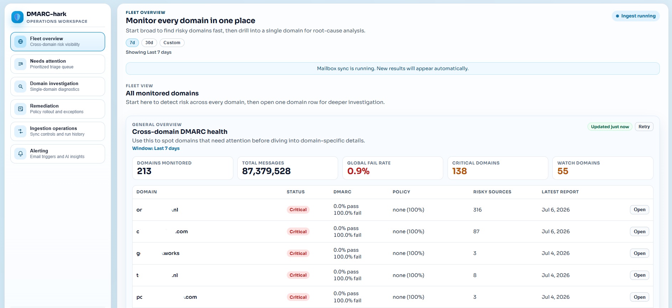Open the last .com domain row
Viewport: 672px width, 308px height.
pyautogui.click(x=639, y=297)
